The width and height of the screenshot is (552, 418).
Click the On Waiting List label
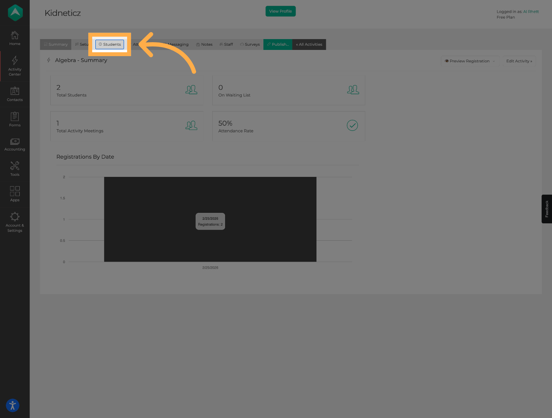[x=234, y=95]
